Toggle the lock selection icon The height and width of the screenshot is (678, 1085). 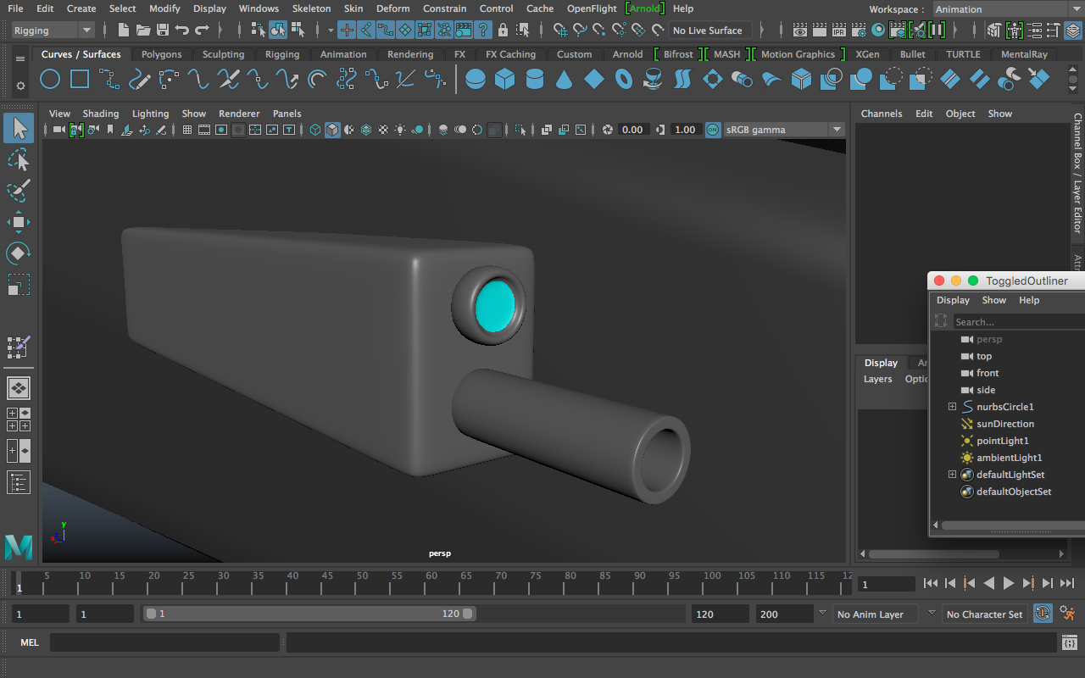click(x=504, y=31)
